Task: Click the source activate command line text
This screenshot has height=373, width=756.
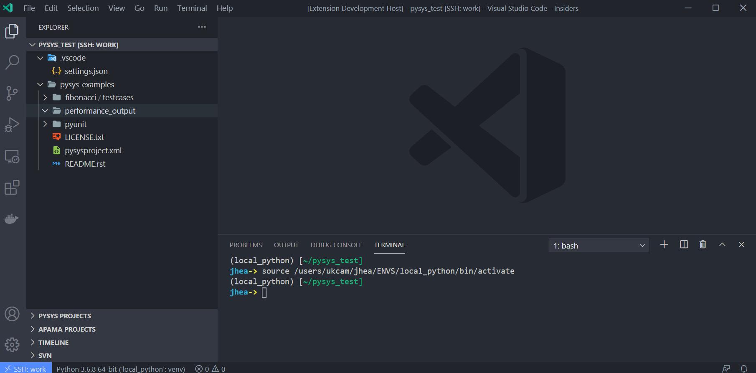Action: [x=388, y=271]
